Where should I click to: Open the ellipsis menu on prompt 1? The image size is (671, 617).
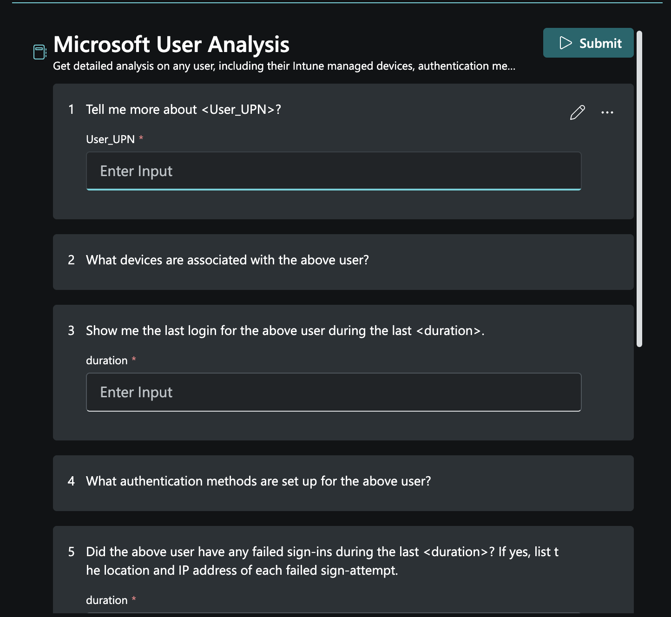[607, 112]
